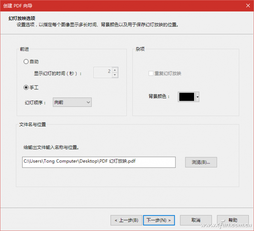Screen dimensions: 254x231
Task: Click the 背景颜色 label
Action: point(159,96)
